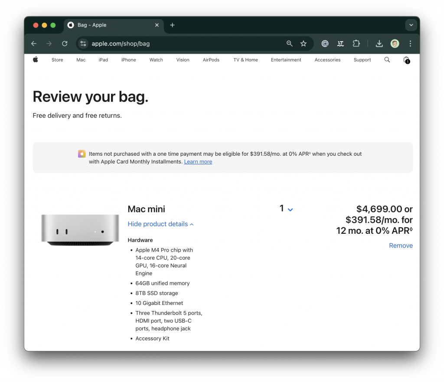Open the profile avatar icon in the toolbar
Viewport: 444px width, 383px height.
pyautogui.click(x=395, y=43)
